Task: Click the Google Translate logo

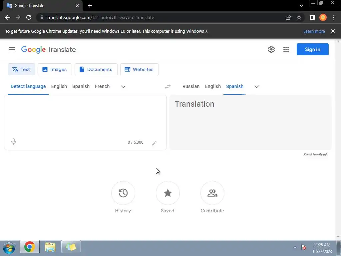Action: point(49,49)
